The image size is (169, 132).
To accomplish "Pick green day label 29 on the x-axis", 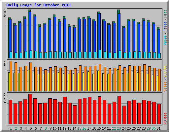I will coord(149,128).
